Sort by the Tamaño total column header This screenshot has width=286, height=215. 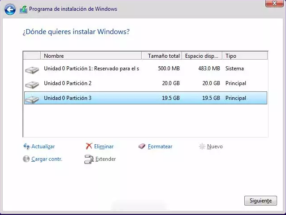(x=162, y=56)
